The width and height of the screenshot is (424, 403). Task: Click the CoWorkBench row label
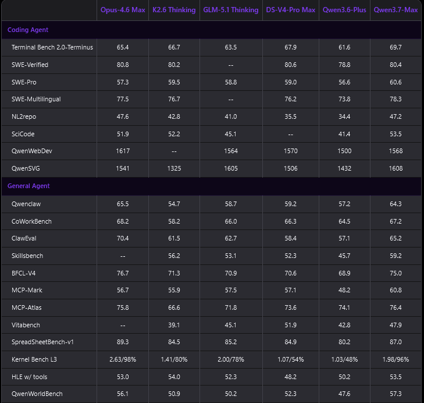tap(31, 221)
